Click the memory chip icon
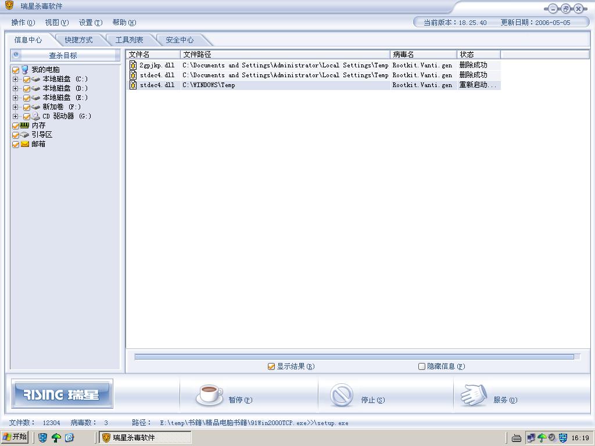Screen dimensions: 595x446 tap(24, 125)
